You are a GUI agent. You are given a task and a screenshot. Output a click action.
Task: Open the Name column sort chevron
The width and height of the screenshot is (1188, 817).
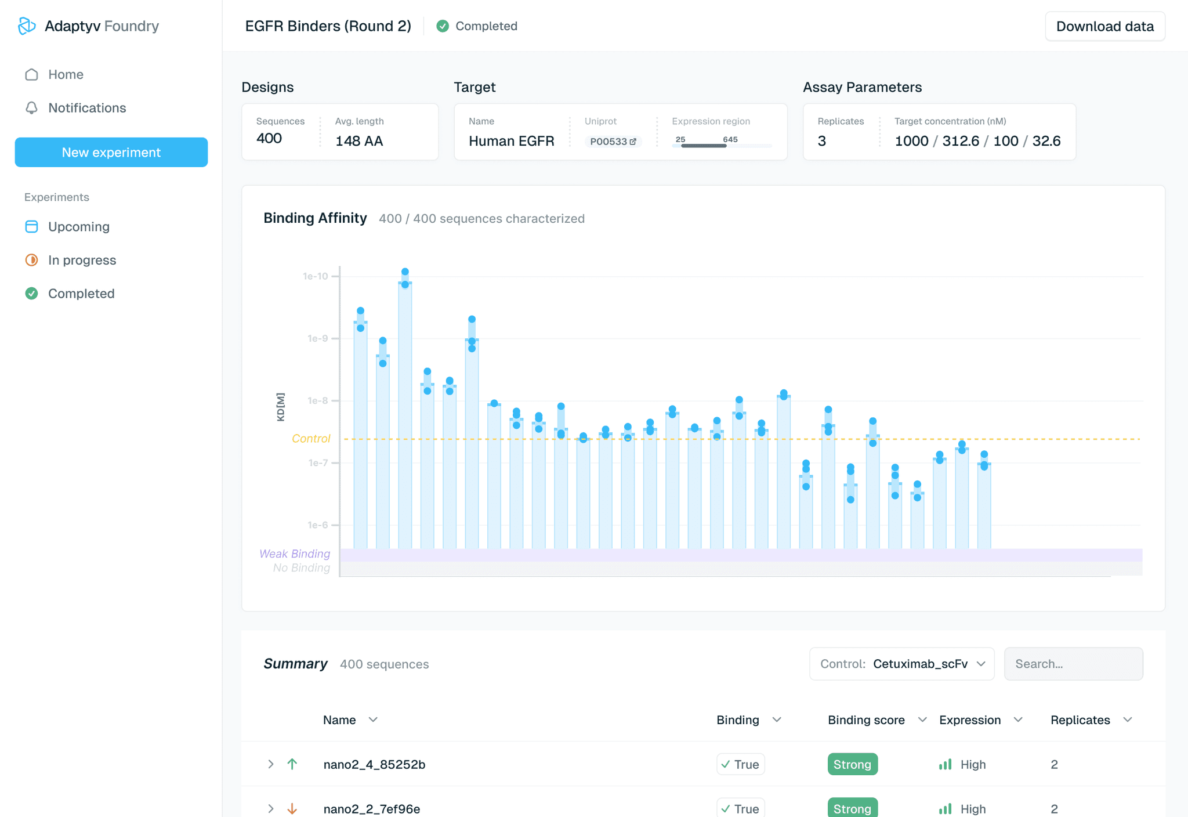pos(374,720)
